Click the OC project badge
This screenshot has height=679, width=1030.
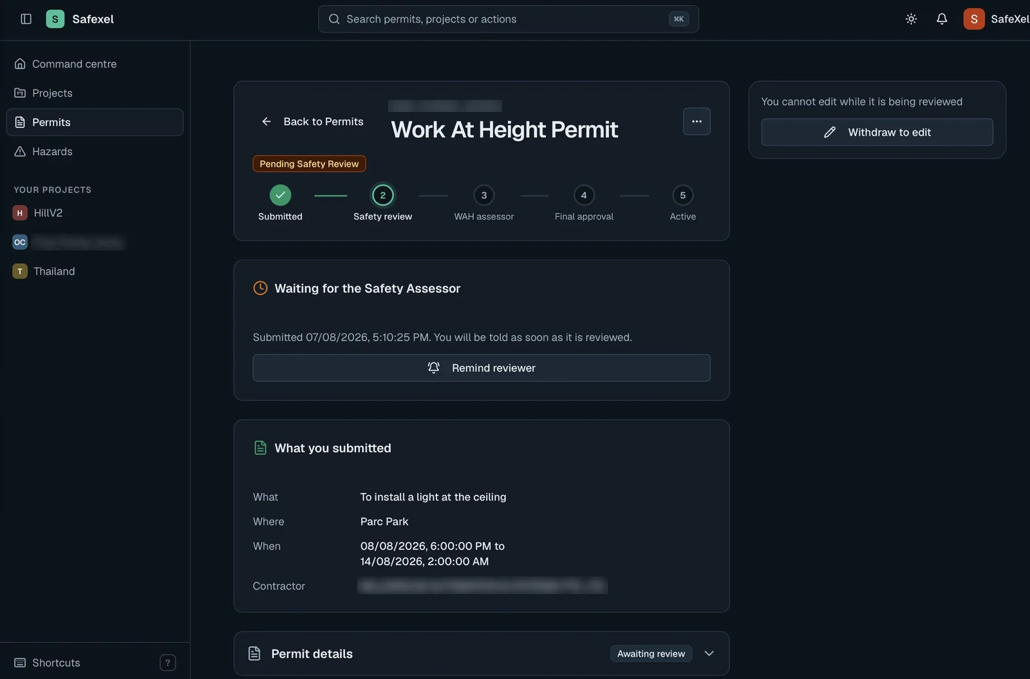pos(20,242)
